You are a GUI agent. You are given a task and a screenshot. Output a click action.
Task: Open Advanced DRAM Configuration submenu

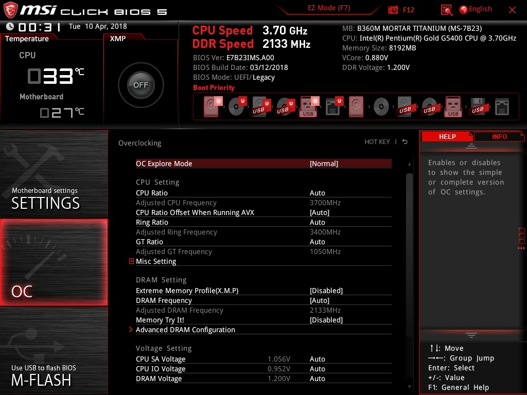coord(185,330)
